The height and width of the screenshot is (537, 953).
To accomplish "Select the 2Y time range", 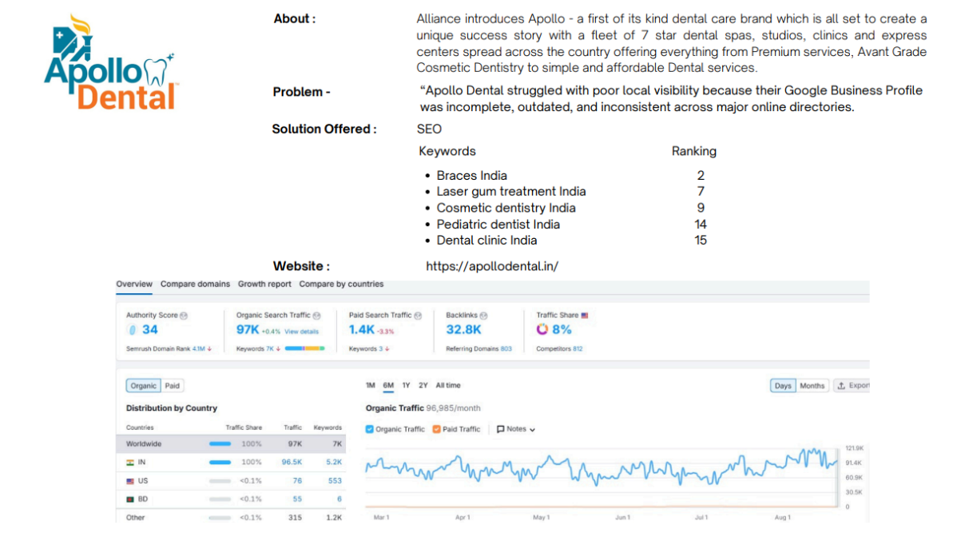I will [423, 386].
